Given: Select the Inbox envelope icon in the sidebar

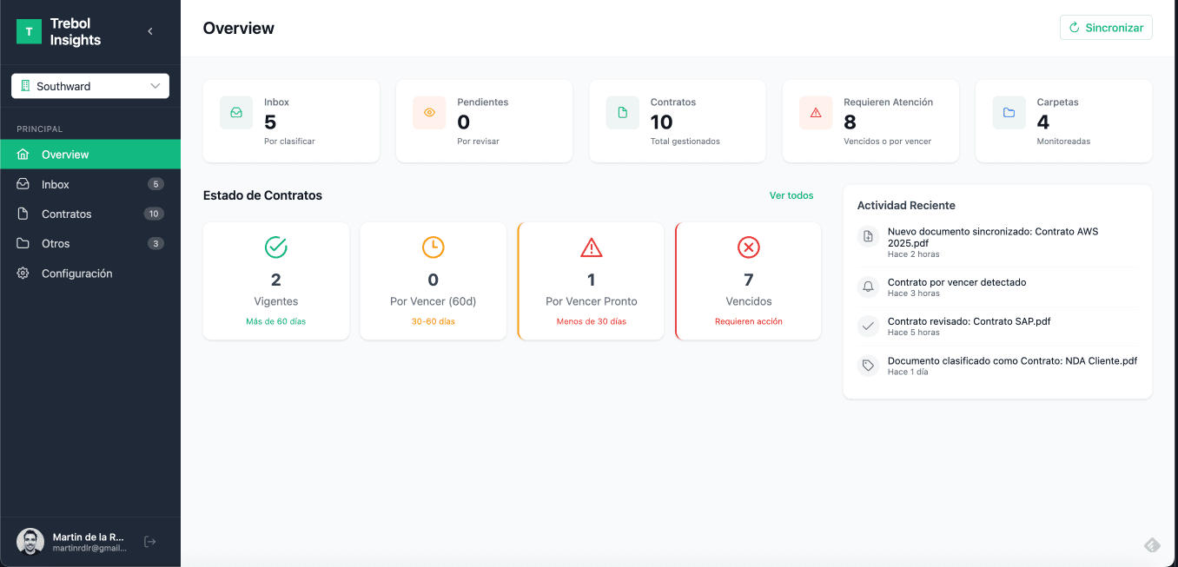Looking at the screenshot, I should pos(24,184).
